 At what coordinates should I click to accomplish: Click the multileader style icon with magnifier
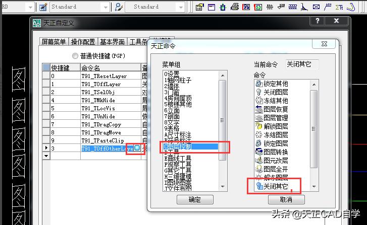click(119, 7)
